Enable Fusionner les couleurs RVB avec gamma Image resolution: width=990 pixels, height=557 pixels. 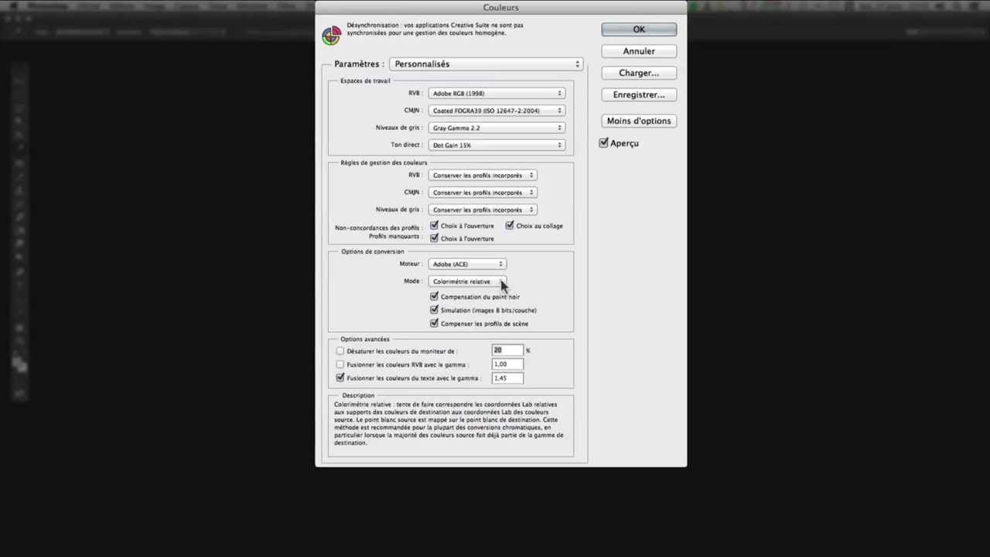(340, 364)
